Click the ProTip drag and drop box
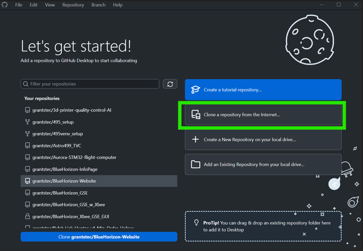The height and width of the screenshot is (251, 363). click(x=263, y=226)
